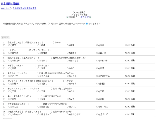Select 1)全身 for question 8
This screenshot has width=158, height=119.
tap(9, 99)
